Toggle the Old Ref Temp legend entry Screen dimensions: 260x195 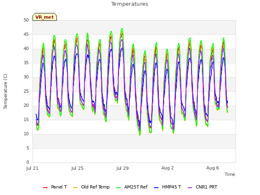pos(91,187)
